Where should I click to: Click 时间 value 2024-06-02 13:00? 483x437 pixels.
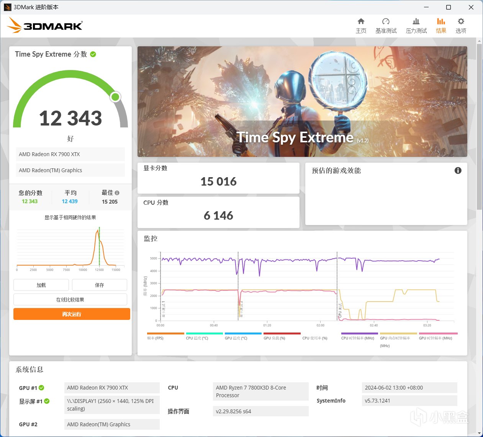tap(409, 388)
